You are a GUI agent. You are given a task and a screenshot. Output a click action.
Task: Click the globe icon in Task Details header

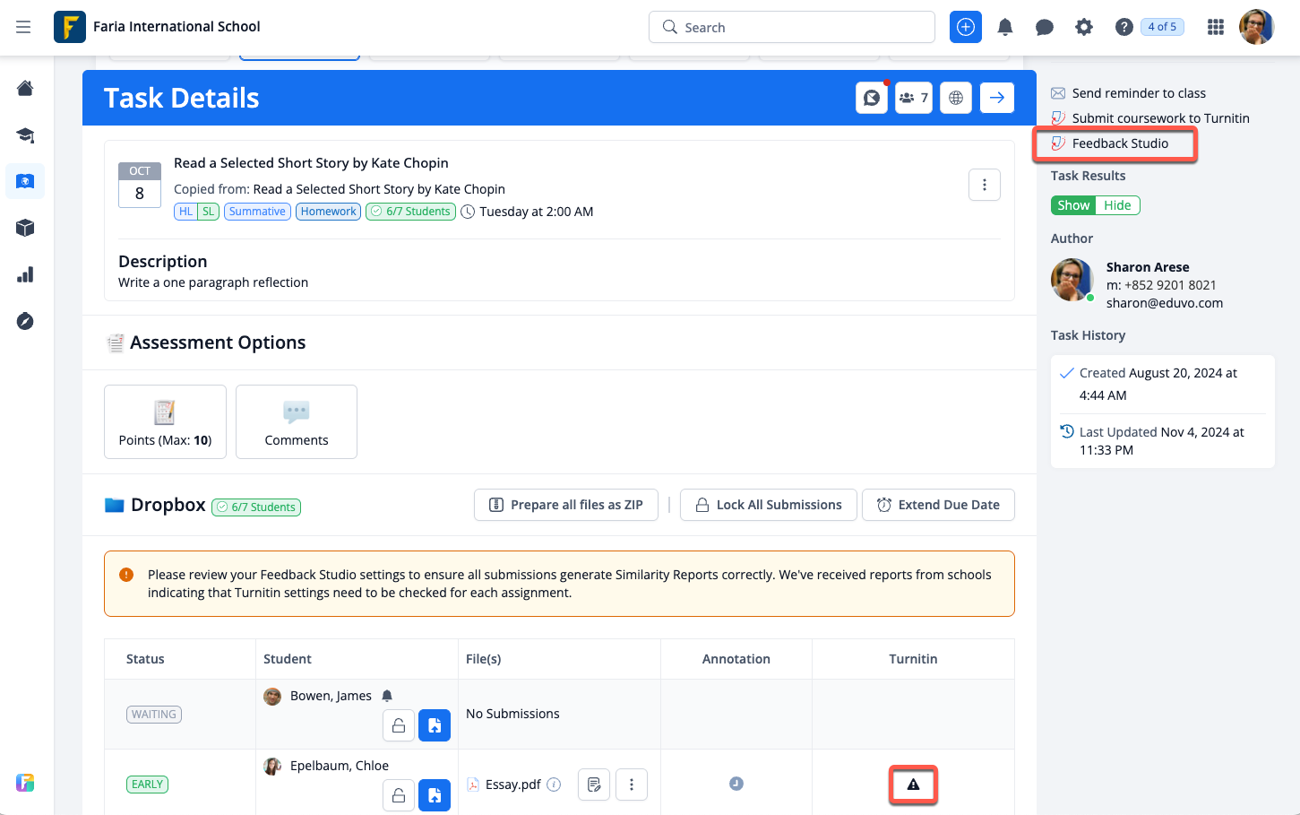click(956, 98)
